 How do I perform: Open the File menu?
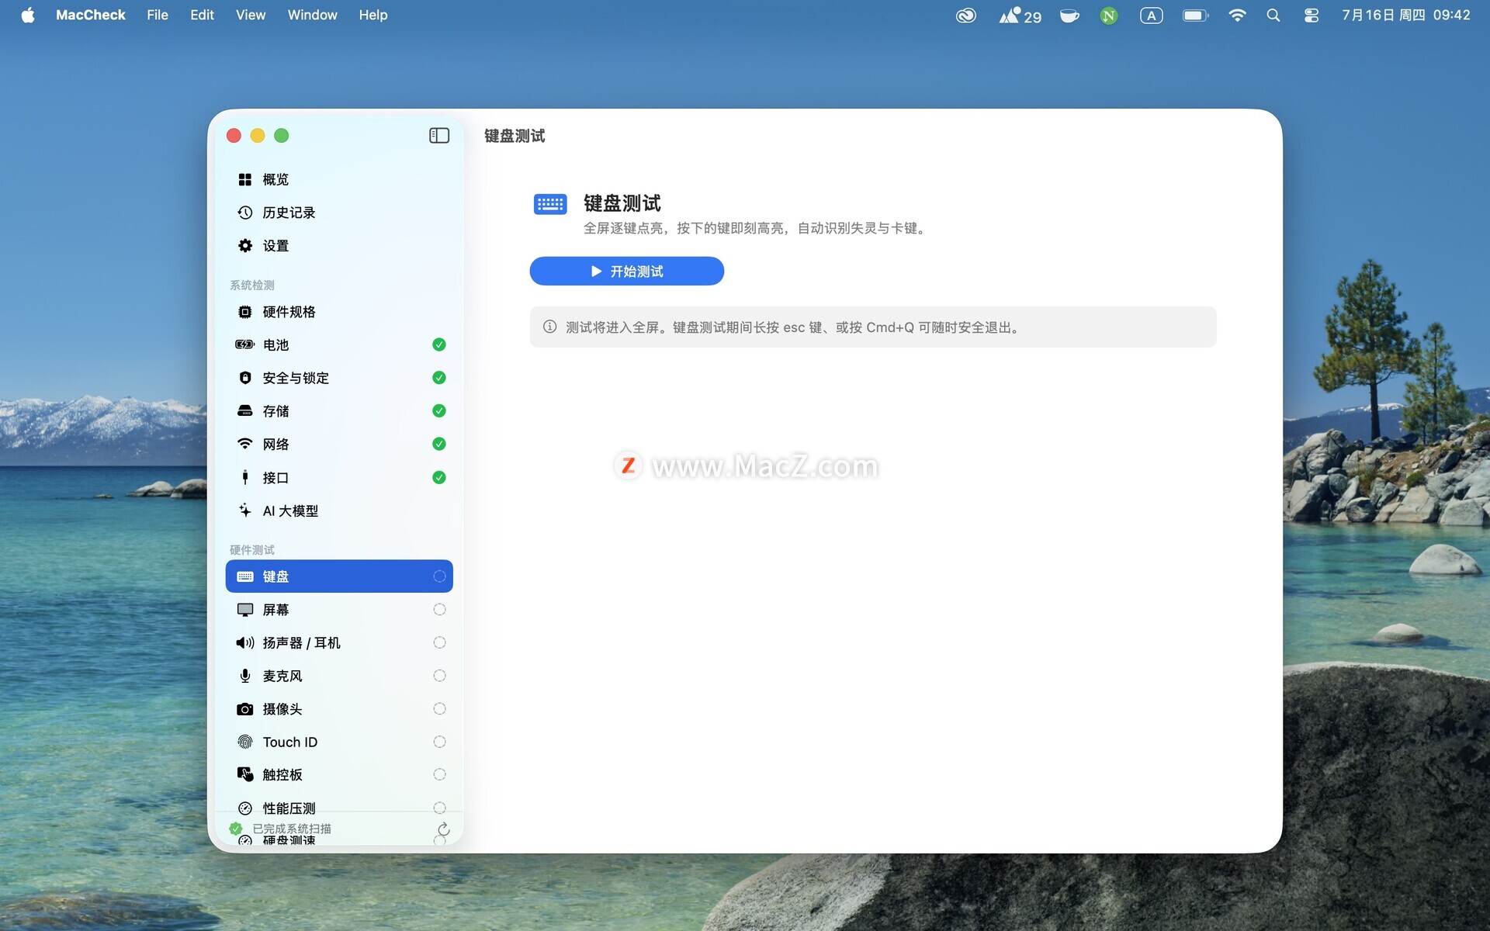(x=158, y=16)
